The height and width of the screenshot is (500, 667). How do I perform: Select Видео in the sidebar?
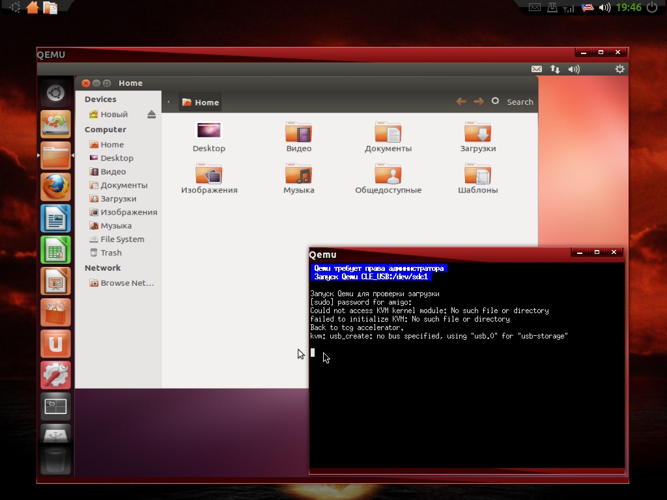pyautogui.click(x=107, y=172)
